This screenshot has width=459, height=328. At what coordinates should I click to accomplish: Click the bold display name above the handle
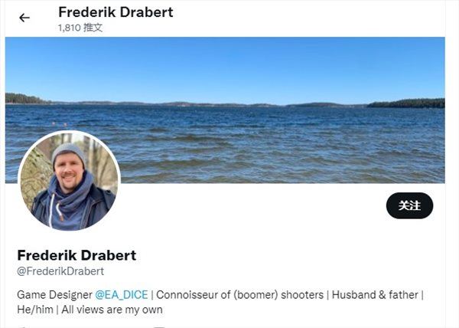76,255
